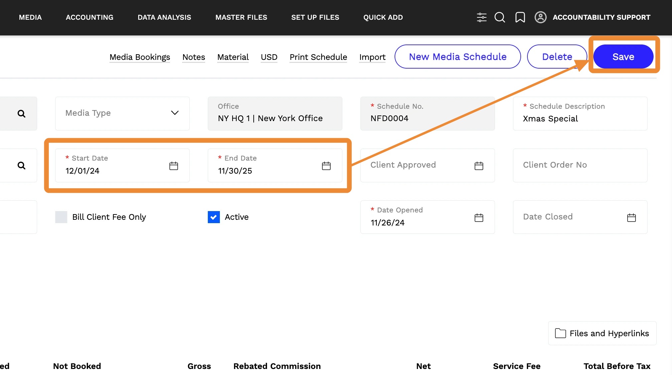Open Date Opened calendar picker

pyautogui.click(x=479, y=218)
